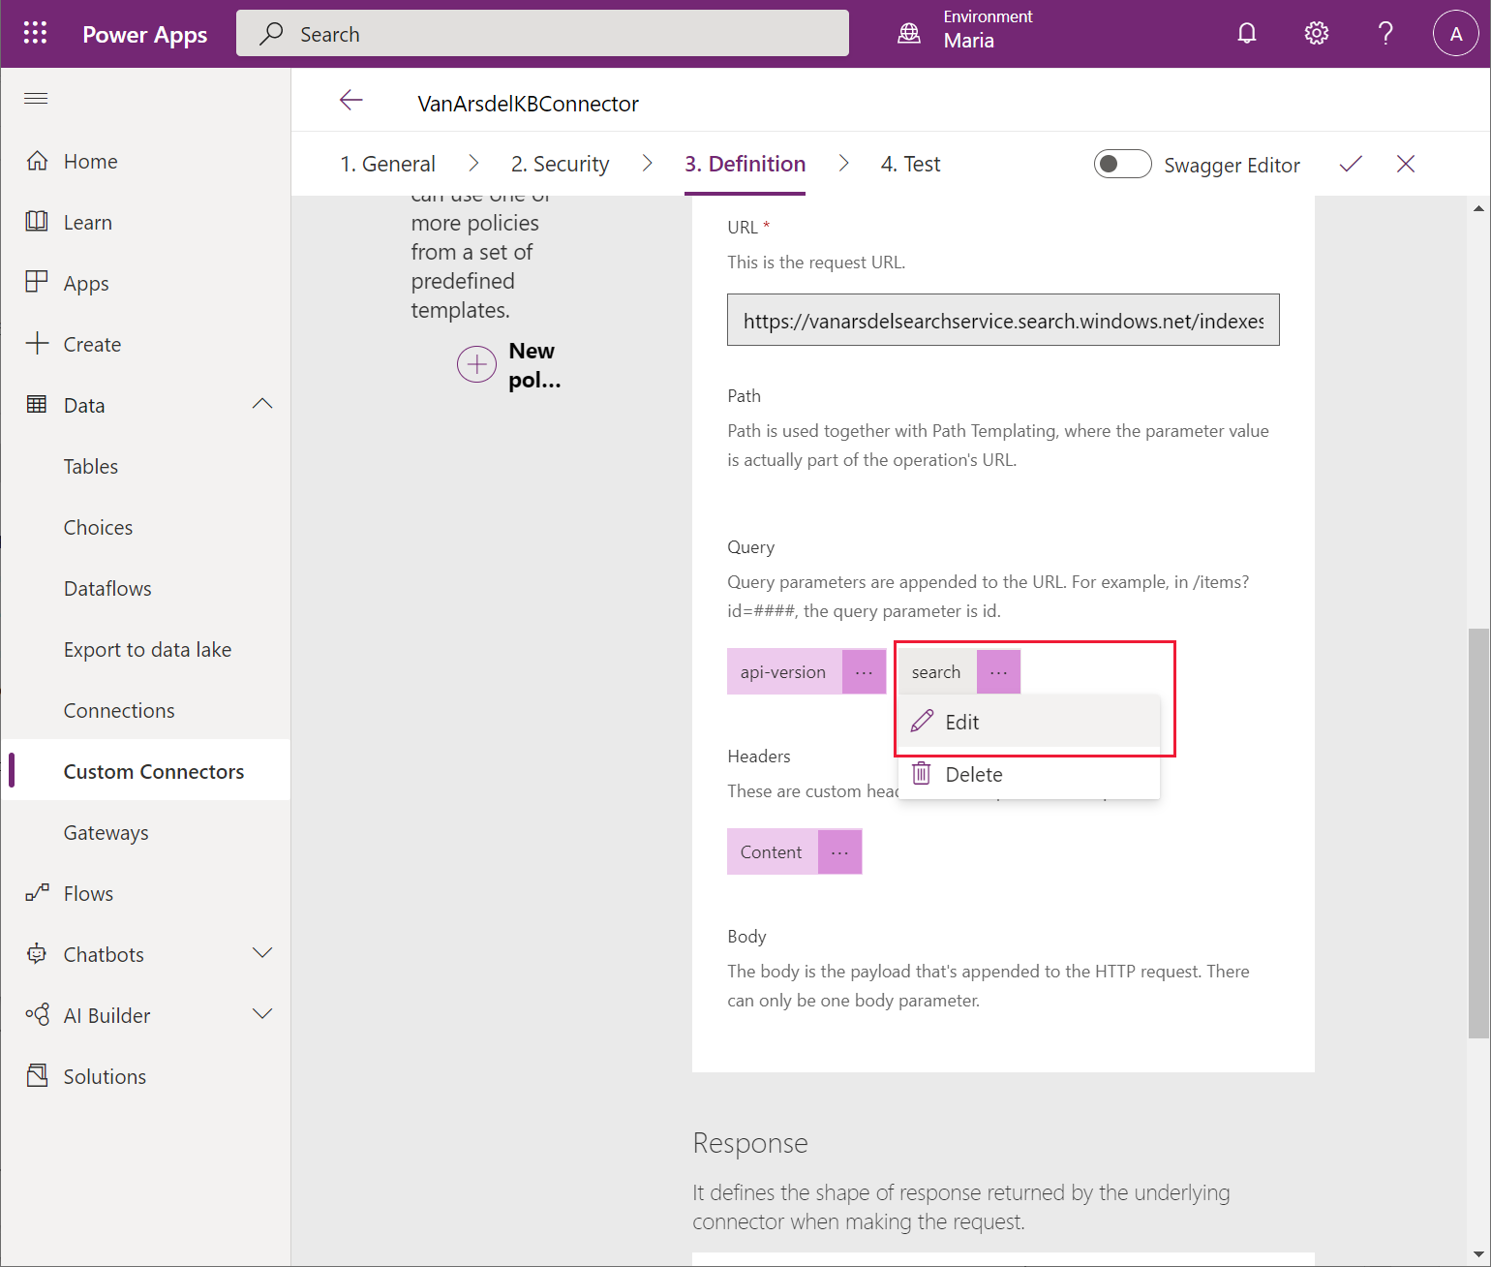1491x1267 pixels.
Task: Click the Content header chip
Action: [772, 851]
